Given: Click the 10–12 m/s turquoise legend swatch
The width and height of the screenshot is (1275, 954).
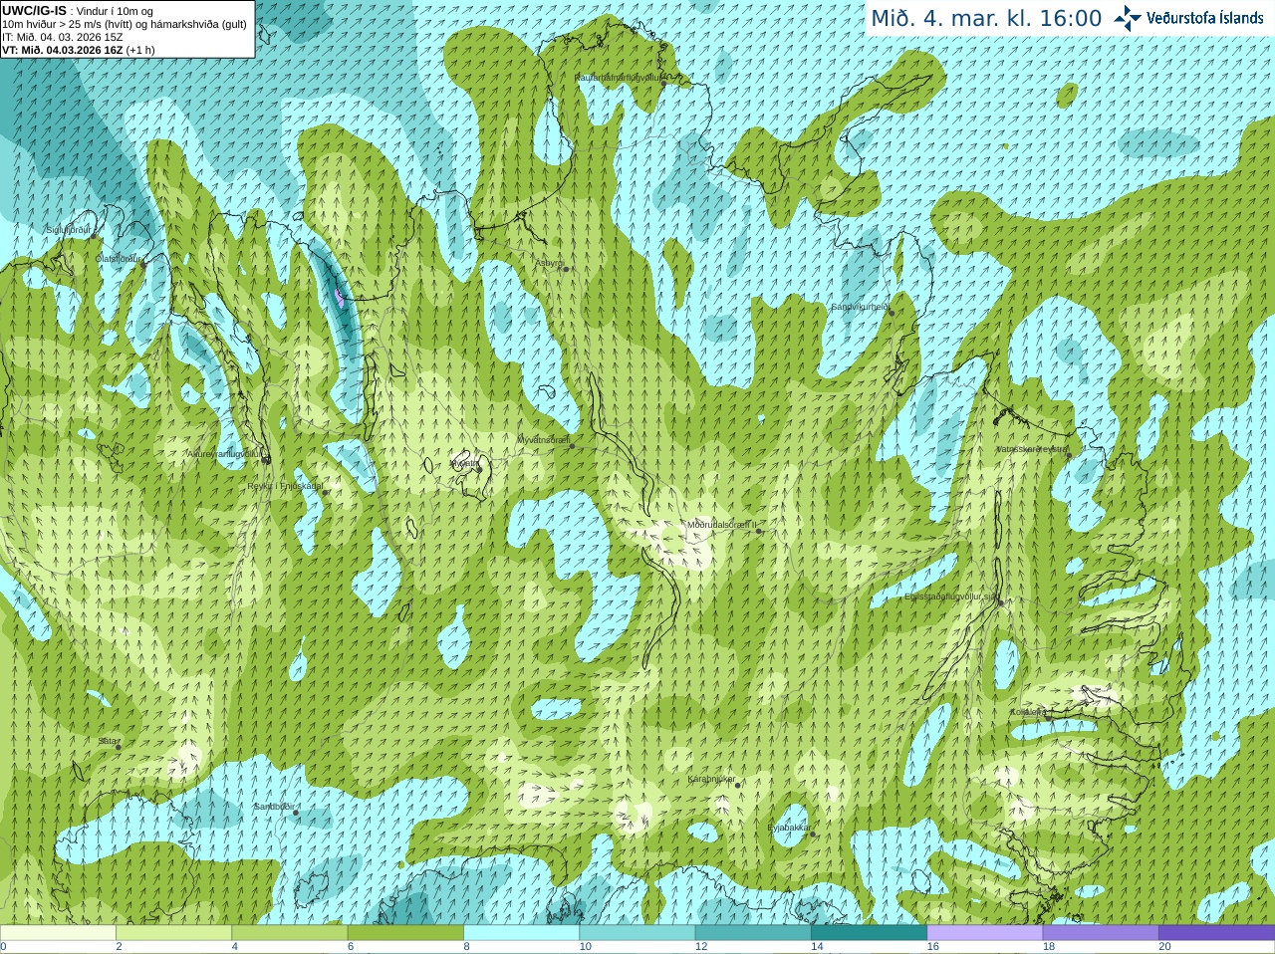Looking at the screenshot, I should tap(637, 933).
